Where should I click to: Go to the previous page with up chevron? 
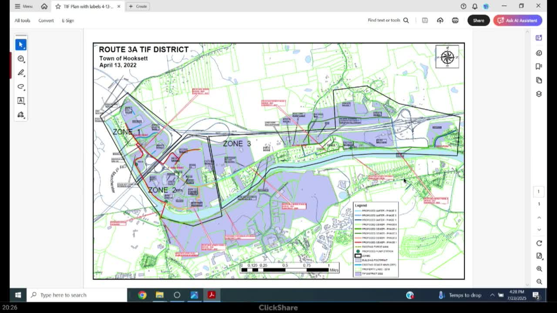[x=539, y=217]
